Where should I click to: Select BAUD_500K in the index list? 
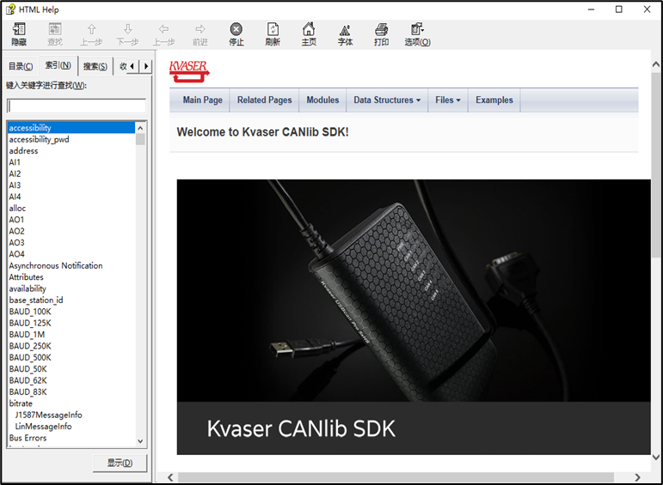coord(30,357)
